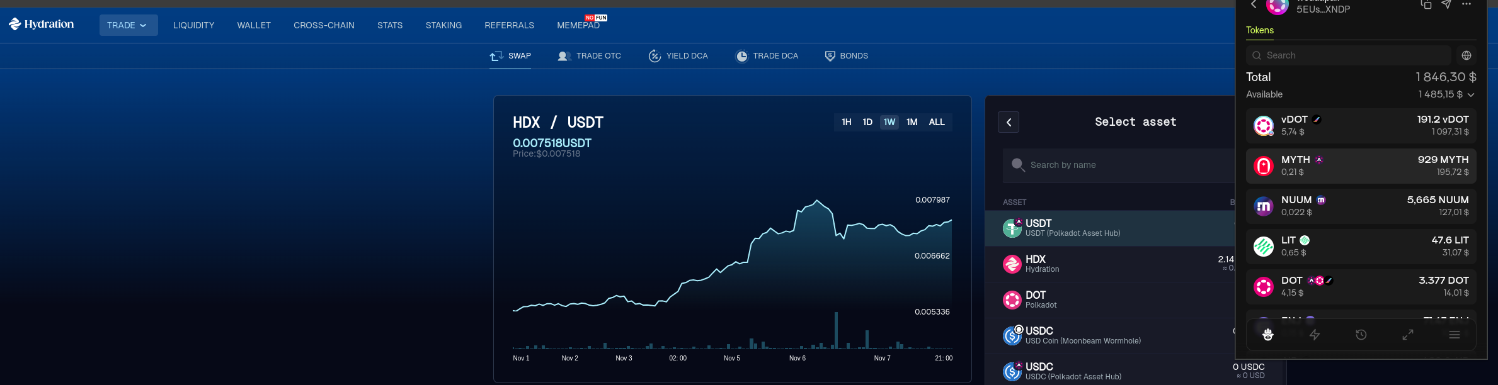Click the copy address icon in wallet header
This screenshot has width=1498, height=385.
point(1426,5)
